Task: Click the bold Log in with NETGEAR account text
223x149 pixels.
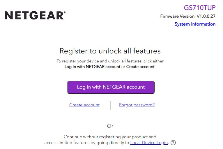Action: 92,67
